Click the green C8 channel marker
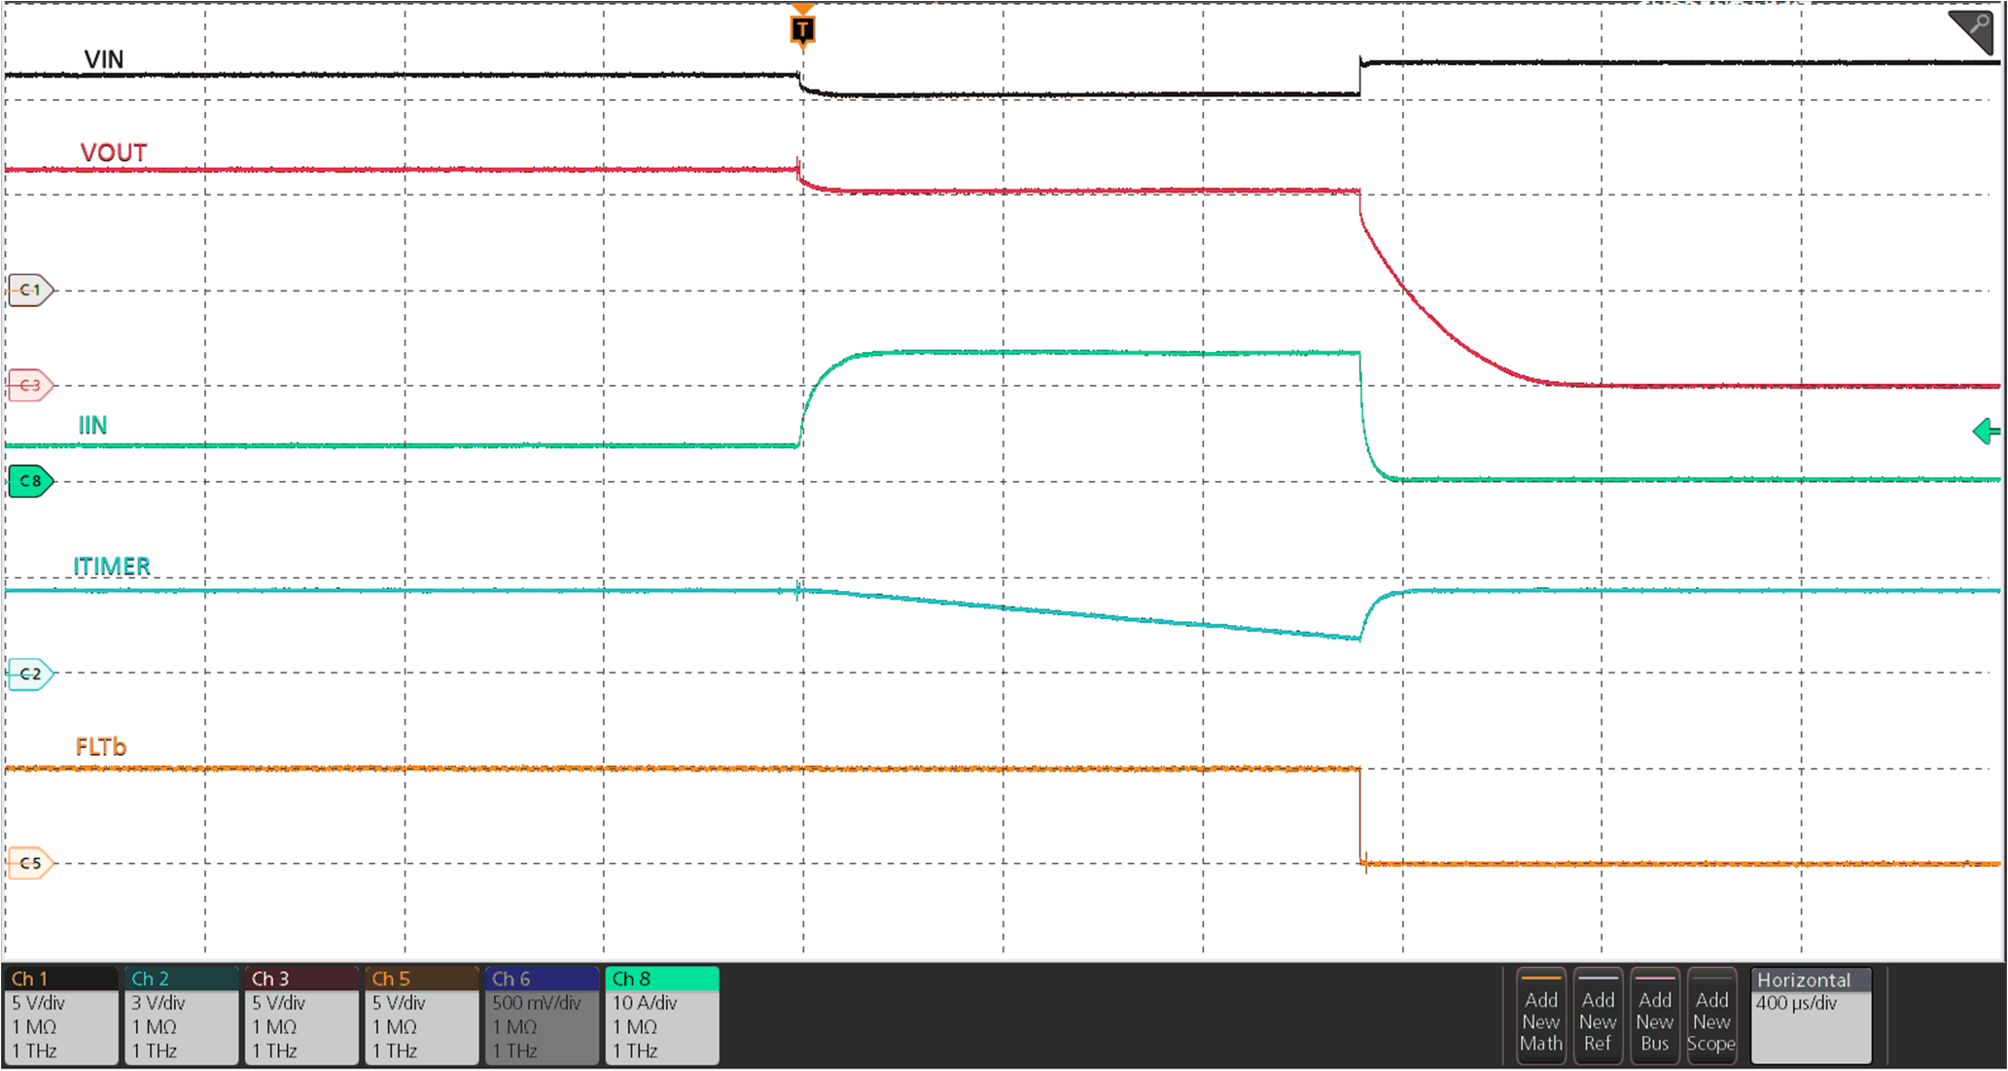 [29, 481]
